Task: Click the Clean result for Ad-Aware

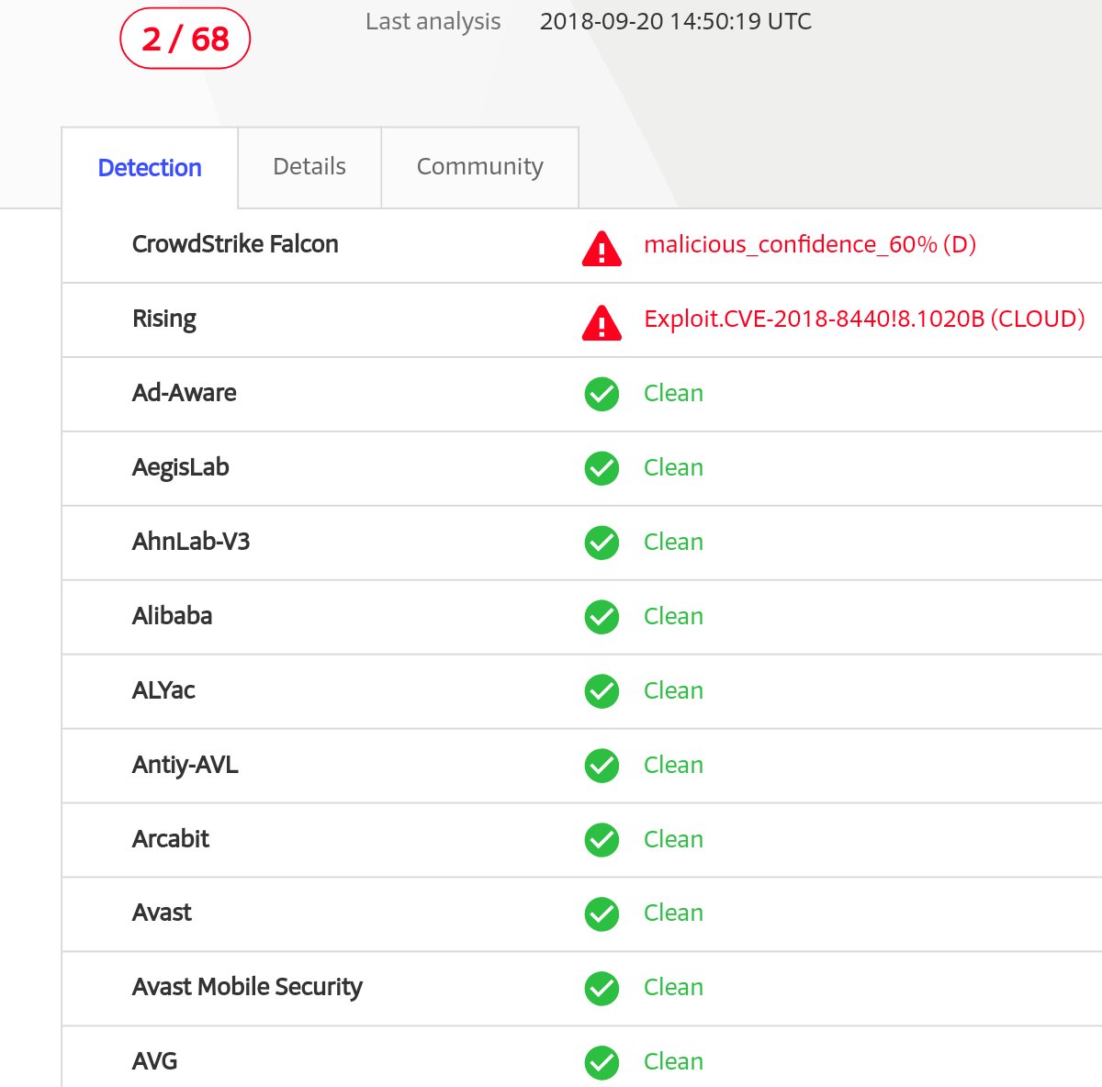Action: point(674,393)
